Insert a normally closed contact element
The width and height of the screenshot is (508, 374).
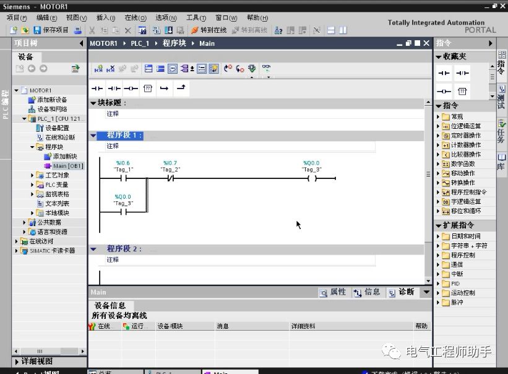click(x=114, y=89)
